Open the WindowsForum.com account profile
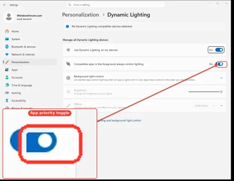Screen dimensions: 234x181 coord(23,17)
